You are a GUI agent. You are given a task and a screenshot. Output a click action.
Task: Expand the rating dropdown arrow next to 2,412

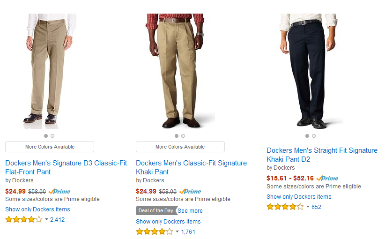[46, 219]
